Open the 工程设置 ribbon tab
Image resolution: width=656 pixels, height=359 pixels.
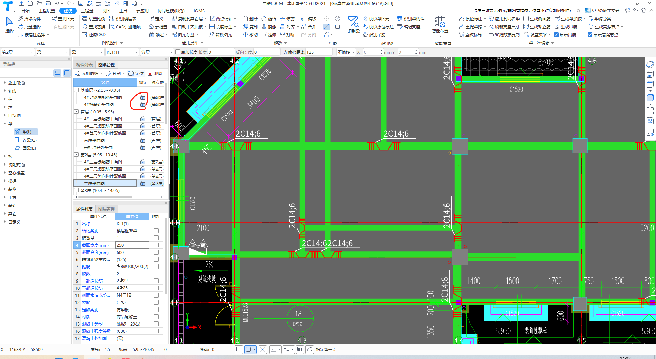pos(47,11)
